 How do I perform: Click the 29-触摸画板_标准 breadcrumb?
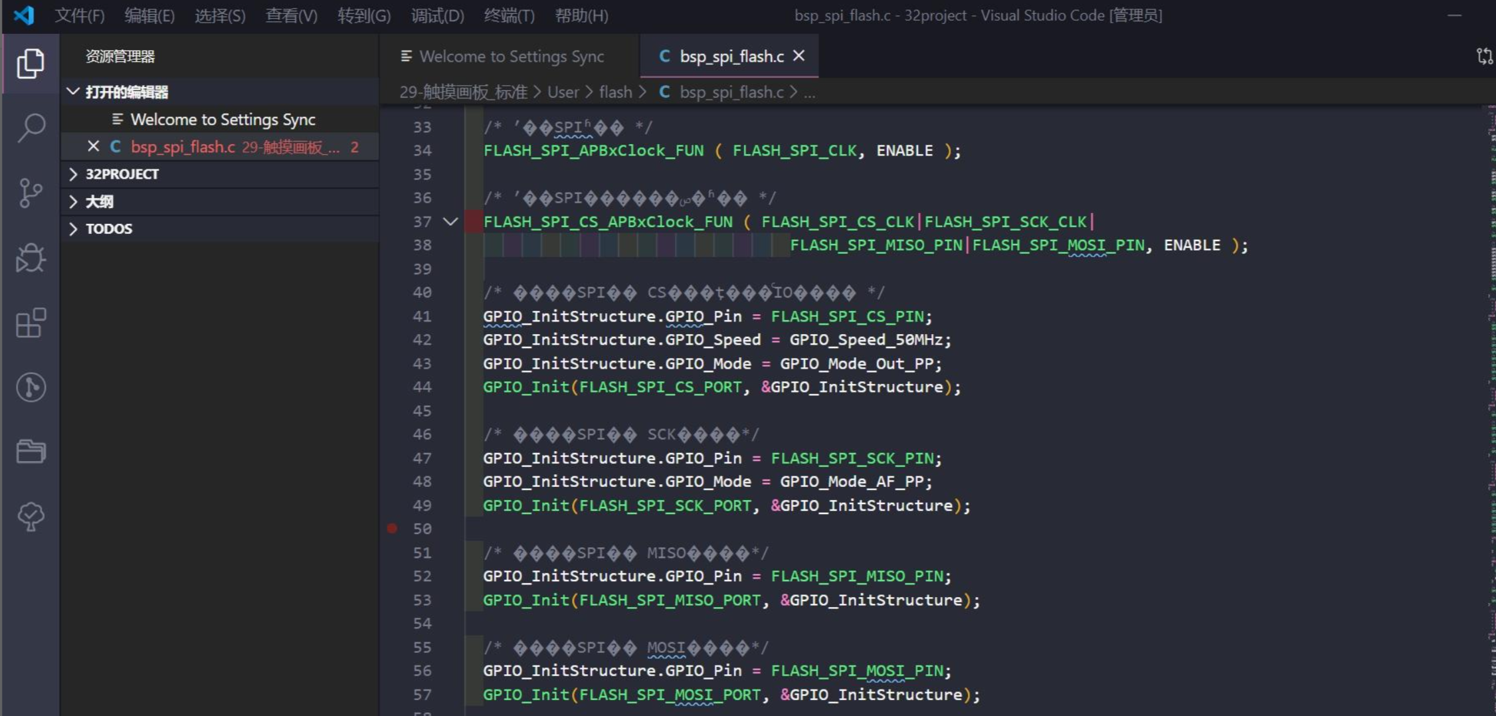coord(463,92)
